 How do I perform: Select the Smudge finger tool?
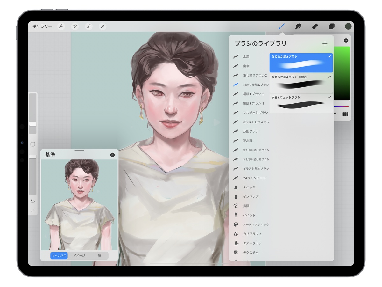point(298,26)
